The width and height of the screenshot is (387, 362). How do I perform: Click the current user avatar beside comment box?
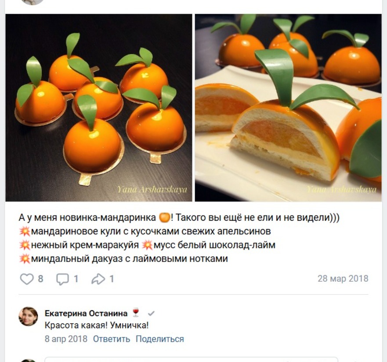click(x=28, y=361)
